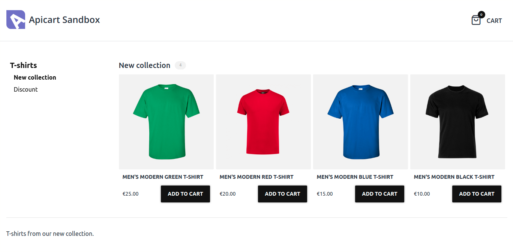View the blue T-shirt product image
Screen dimensions: 513x252
[x=360, y=122]
